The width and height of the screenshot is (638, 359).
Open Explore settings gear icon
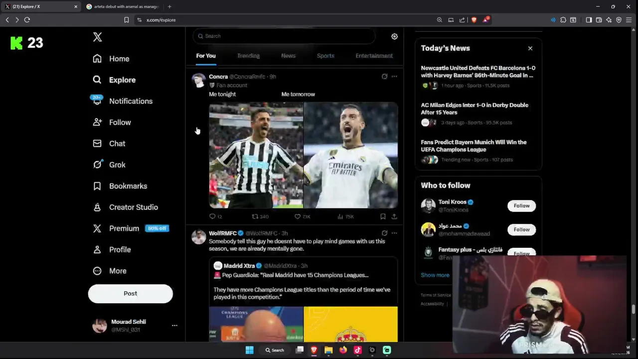click(394, 36)
